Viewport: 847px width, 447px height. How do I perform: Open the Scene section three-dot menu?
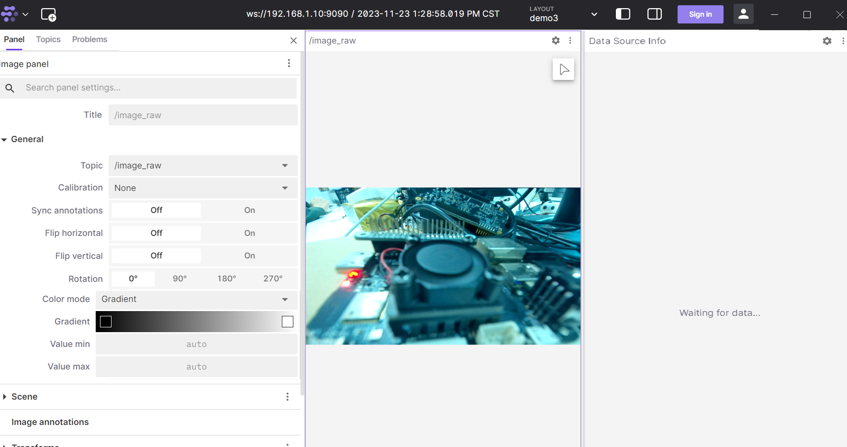[287, 397]
